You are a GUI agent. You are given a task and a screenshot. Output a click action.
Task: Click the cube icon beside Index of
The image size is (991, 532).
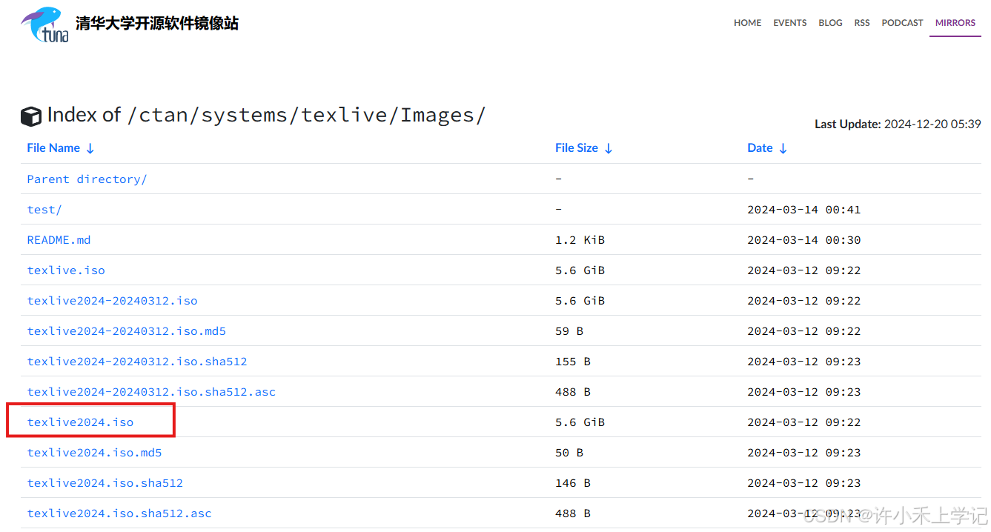point(31,116)
